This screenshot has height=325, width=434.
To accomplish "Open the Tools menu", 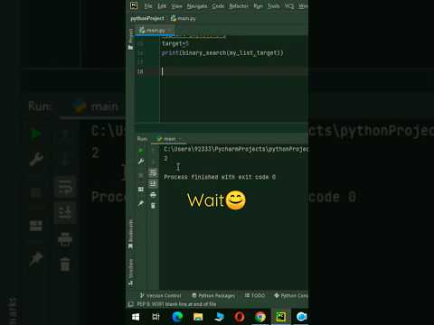I will pos(273,6).
